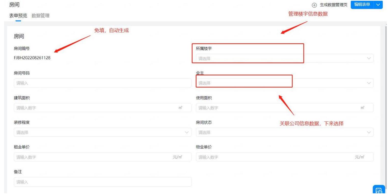Viewport: 388px width, 194px height.
Task: Click the 房间 form heading
Action: pyautogui.click(x=19, y=37)
